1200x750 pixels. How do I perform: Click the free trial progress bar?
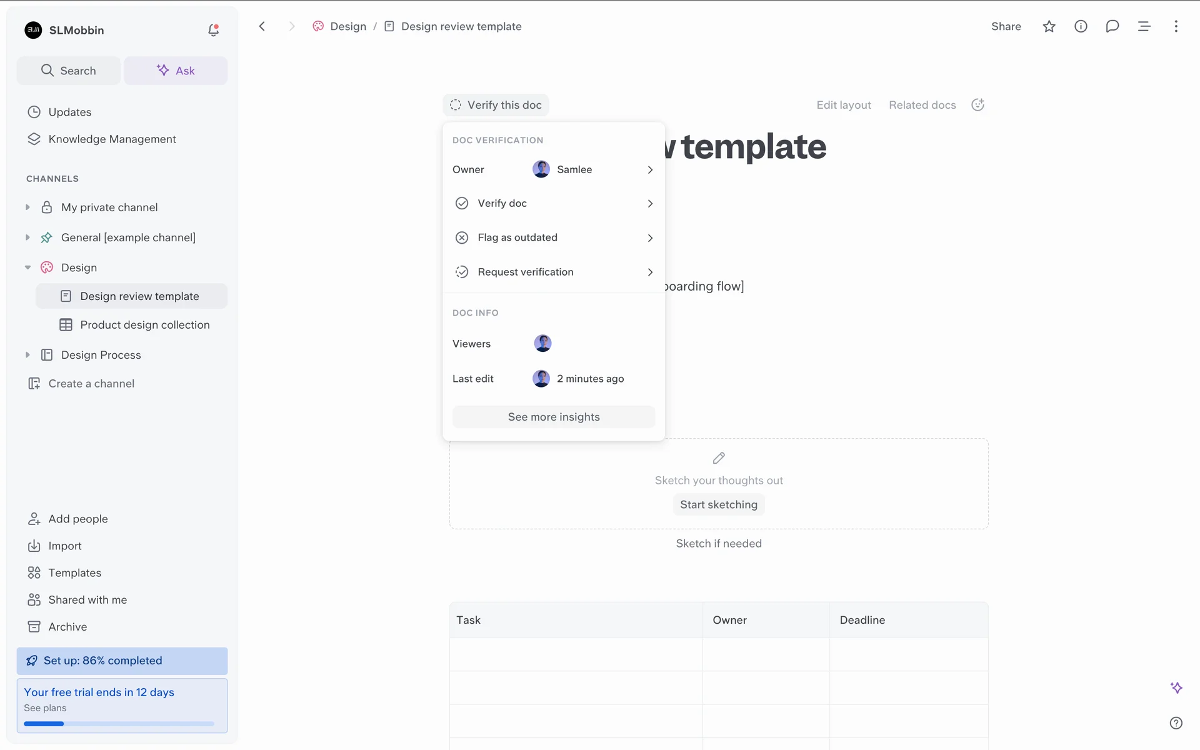point(119,724)
